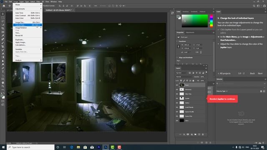Select the Eyedropper tool
267x150 pixels.
tap(3, 35)
